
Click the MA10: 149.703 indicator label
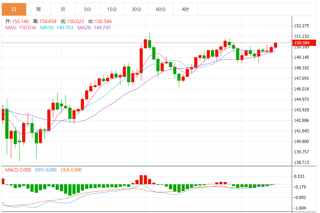[x=57, y=28]
